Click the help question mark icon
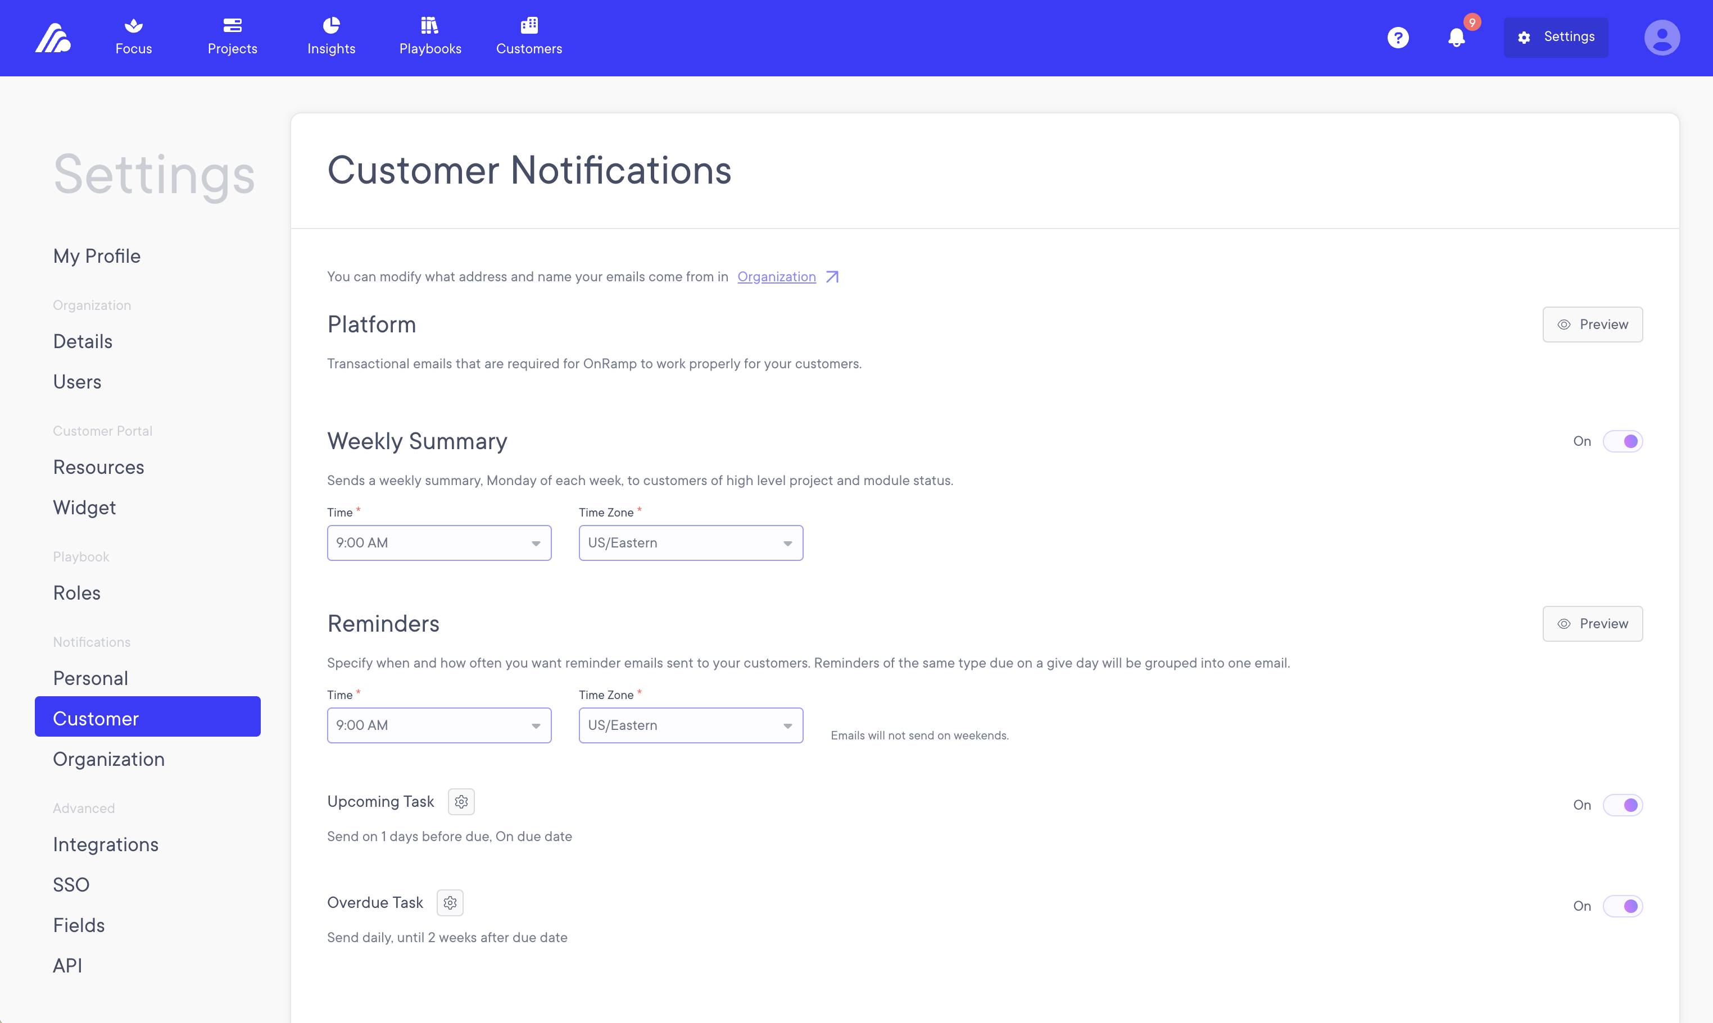Viewport: 1713px width, 1023px height. (1399, 38)
